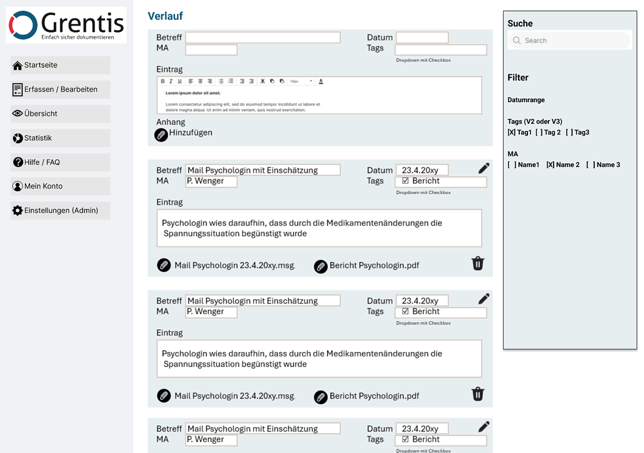Toggle the Tag3 filter checkbox
Screen dimensions: 644x453
569,132
